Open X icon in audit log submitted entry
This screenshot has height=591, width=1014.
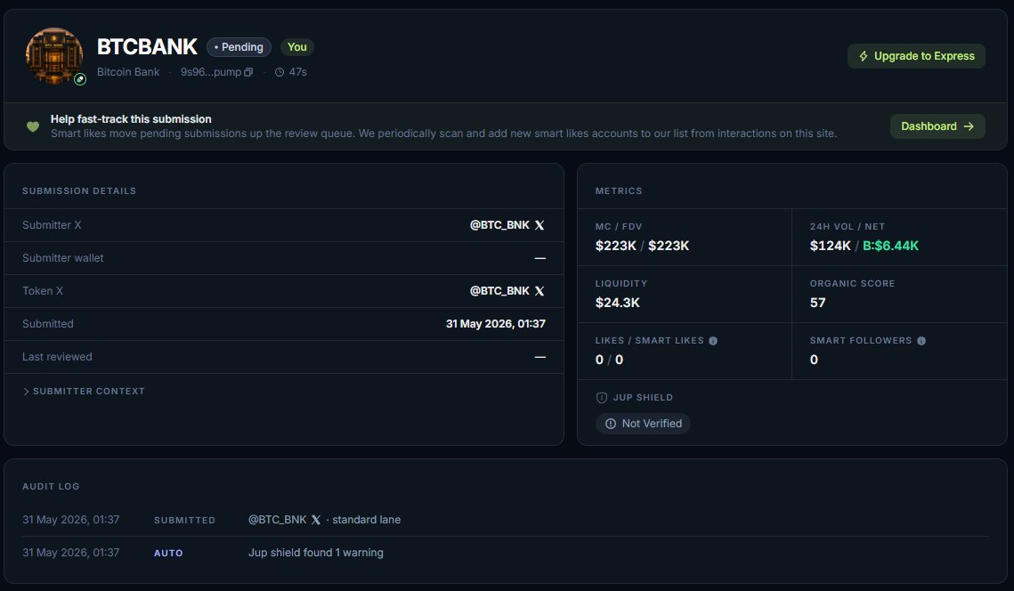pos(315,520)
